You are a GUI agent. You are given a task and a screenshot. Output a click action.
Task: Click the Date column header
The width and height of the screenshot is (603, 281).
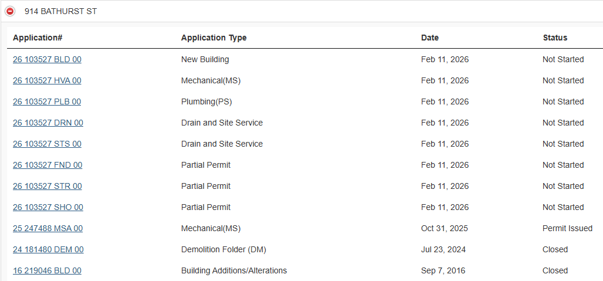(x=429, y=38)
